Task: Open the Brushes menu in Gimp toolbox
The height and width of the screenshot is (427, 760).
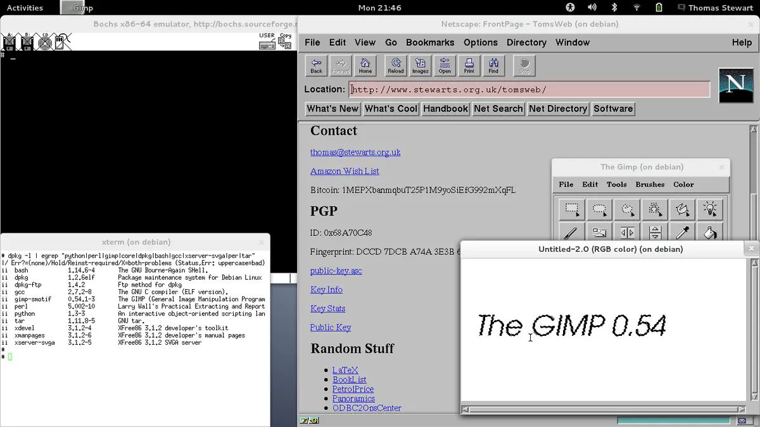Action: [650, 185]
